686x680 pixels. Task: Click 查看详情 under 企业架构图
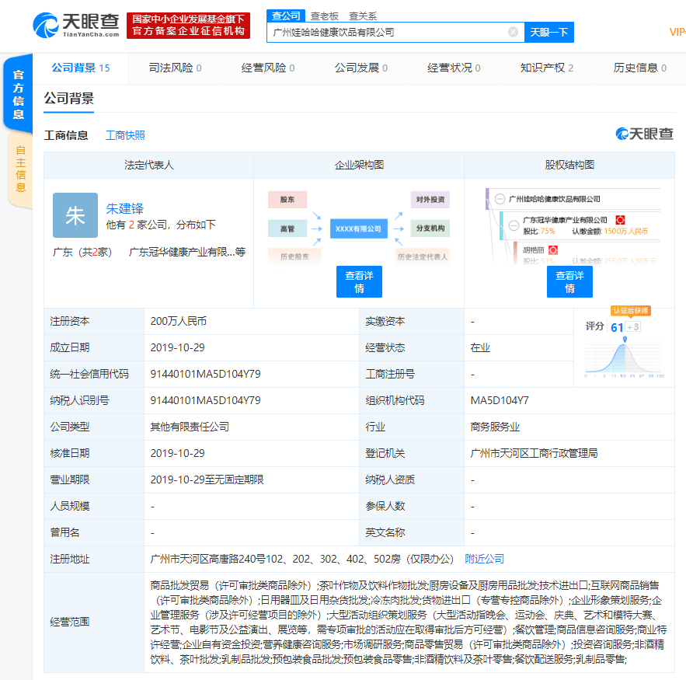click(x=359, y=281)
